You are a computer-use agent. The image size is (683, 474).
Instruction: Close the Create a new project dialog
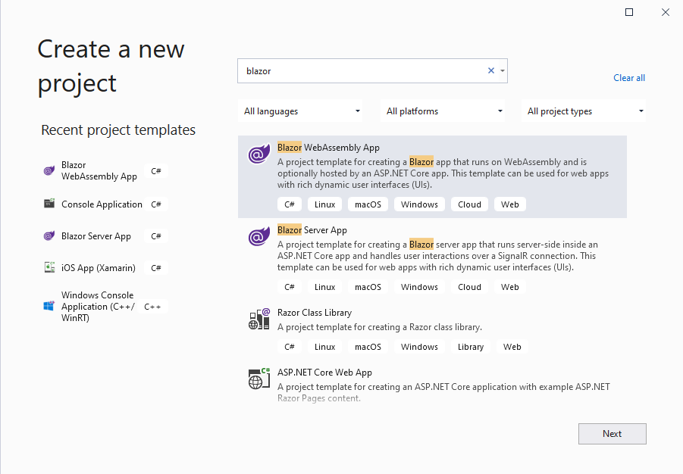click(x=665, y=12)
